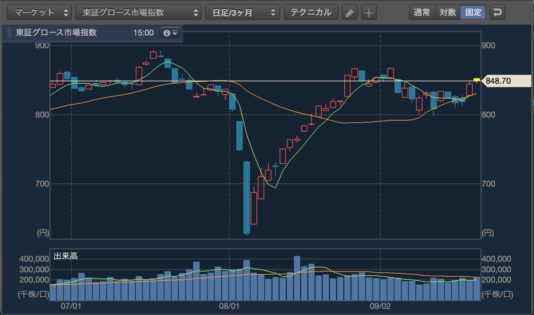Open the info dropdown next to 15:00
Image resolution: width=534 pixels, height=315 pixels.
pos(170,33)
